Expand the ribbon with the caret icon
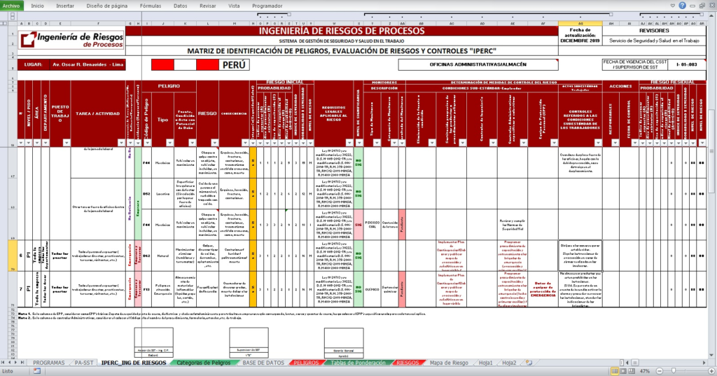This screenshot has width=717, height=376. [x=673, y=6]
